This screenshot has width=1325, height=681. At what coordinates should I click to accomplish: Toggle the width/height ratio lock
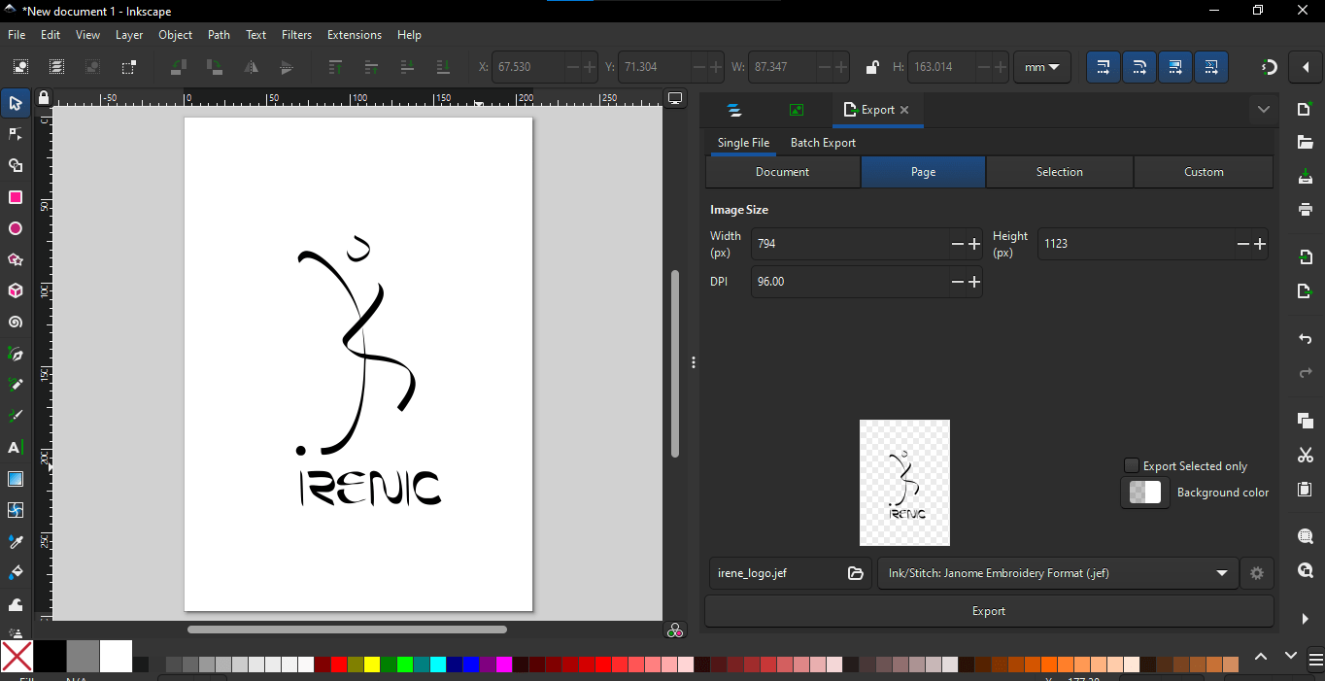(x=872, y=67)
